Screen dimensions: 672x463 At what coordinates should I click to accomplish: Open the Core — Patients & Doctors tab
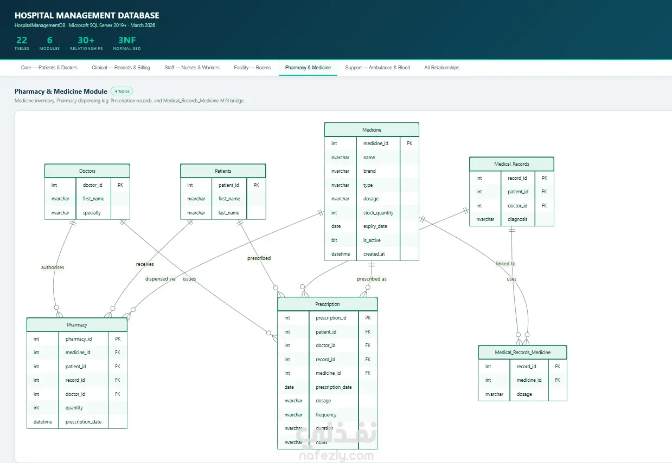tap(49, 68)
